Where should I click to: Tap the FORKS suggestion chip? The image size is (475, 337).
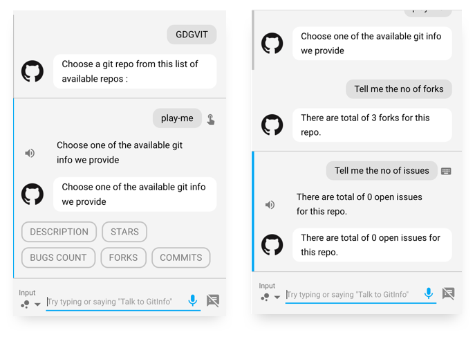click(123, 257)
